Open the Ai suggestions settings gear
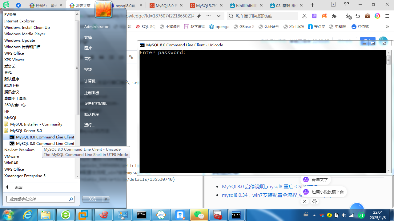The width and height of the screenshot is (394, 221). tap(315, 201)
